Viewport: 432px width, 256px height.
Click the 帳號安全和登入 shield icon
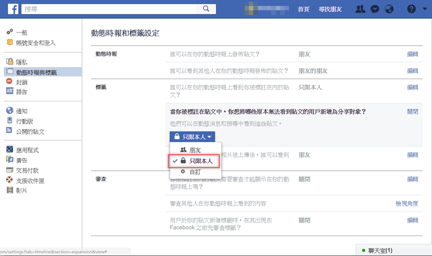pos(10,42)
